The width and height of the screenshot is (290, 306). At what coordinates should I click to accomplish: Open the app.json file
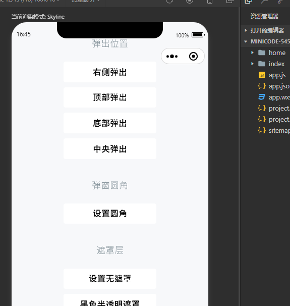279,86
